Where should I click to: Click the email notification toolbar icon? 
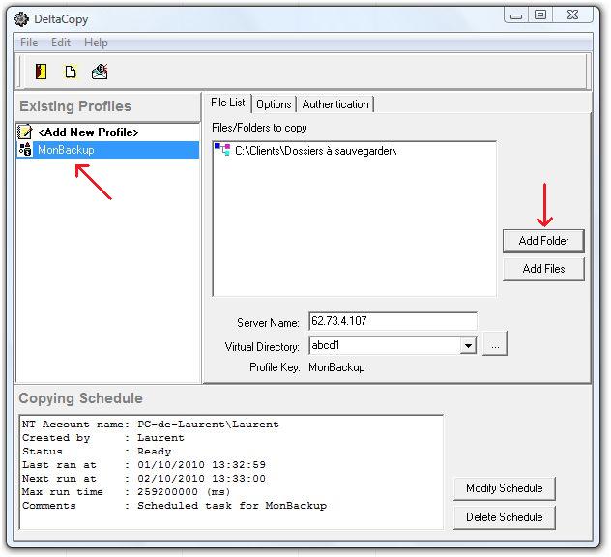100,72
